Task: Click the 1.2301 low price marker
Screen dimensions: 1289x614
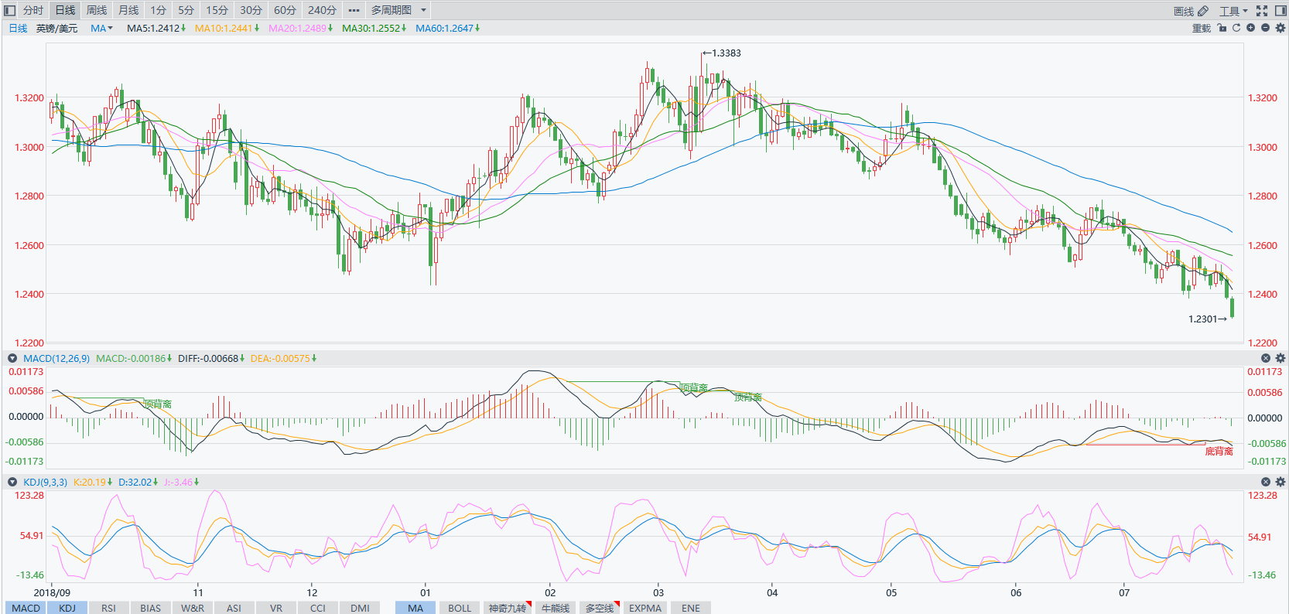Action: point(1208,319)
